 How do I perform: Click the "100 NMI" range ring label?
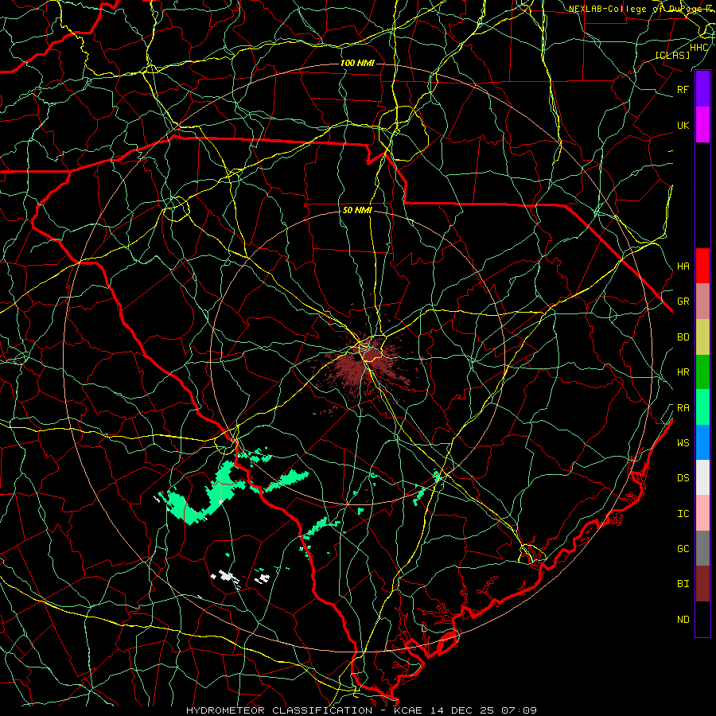[x=357, y=63]
